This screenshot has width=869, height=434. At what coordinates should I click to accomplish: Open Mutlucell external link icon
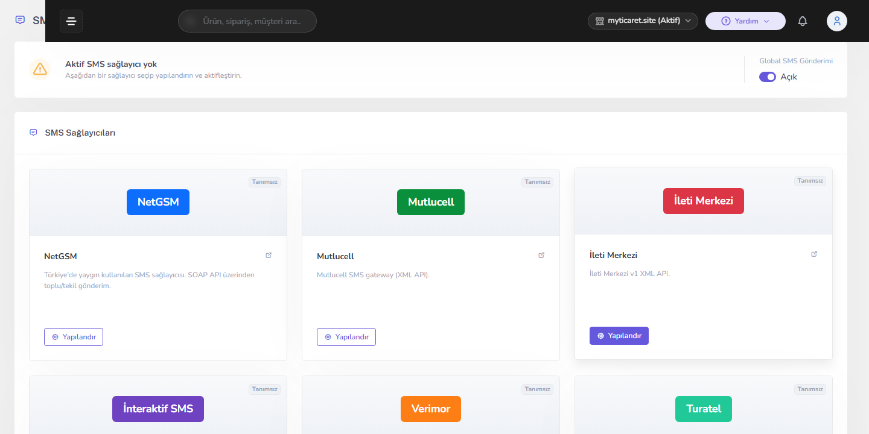coord(541,256)
